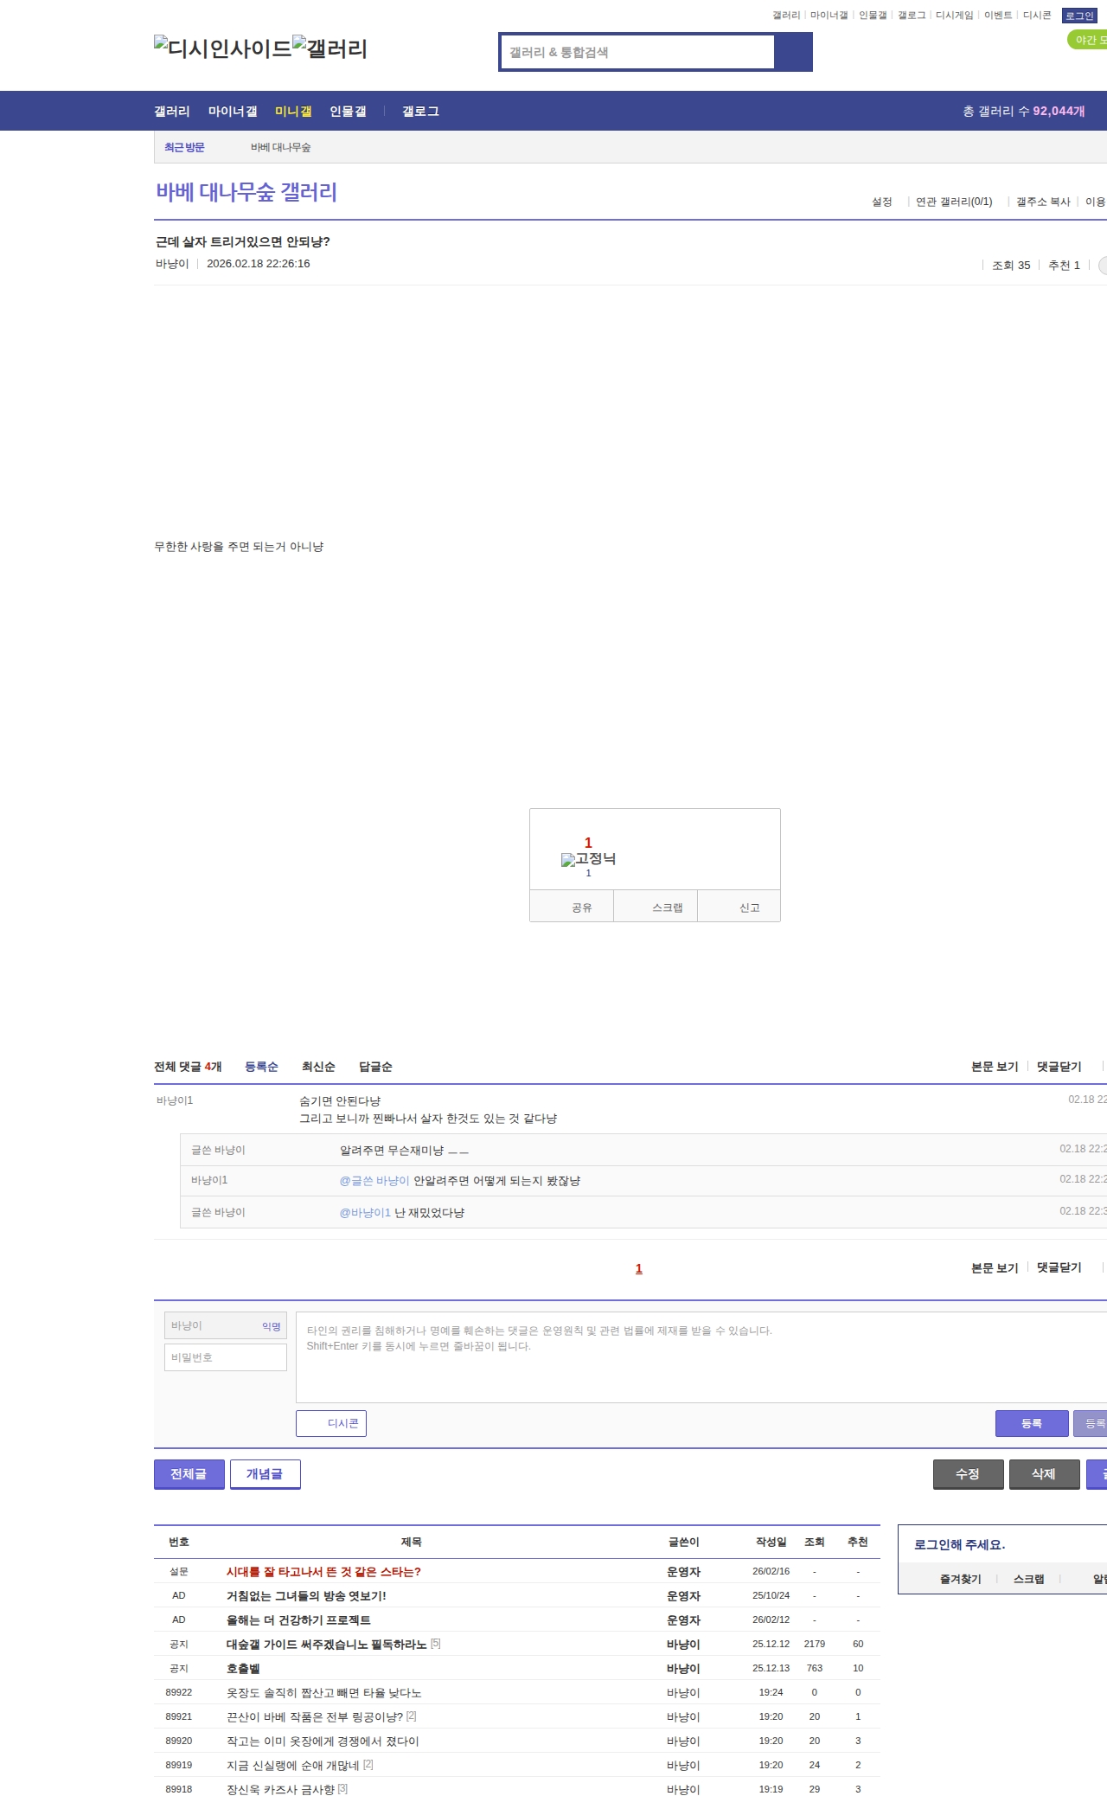Open 갤로그 in the blue navigation bar
Viewport: 1107px width, 1796px height.
420,112
